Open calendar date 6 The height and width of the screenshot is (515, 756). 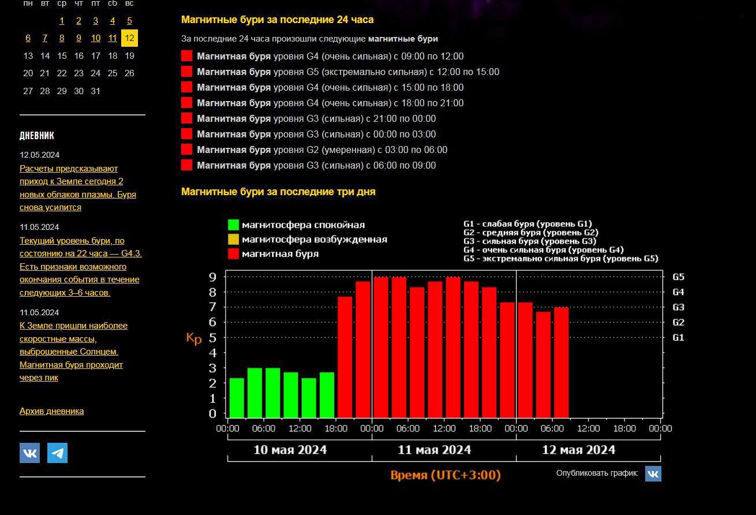coord(28,38)
